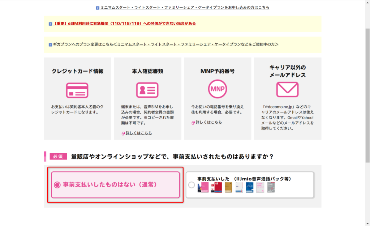Click the credit card icon

click(77, 90)
